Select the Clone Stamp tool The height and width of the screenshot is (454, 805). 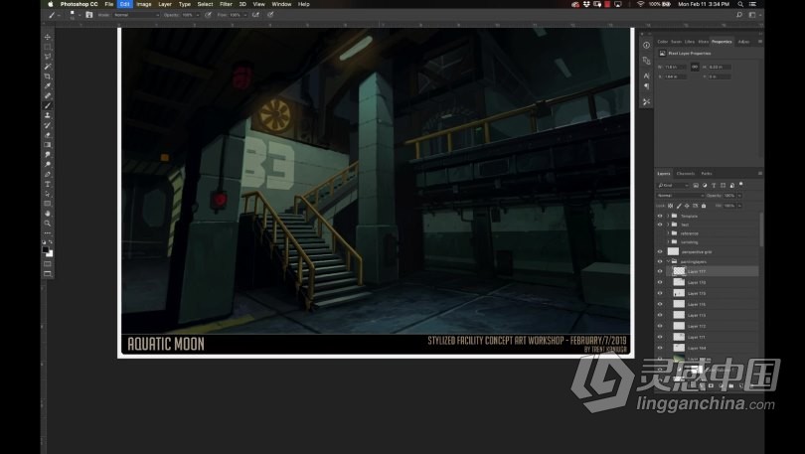[48, 115]
